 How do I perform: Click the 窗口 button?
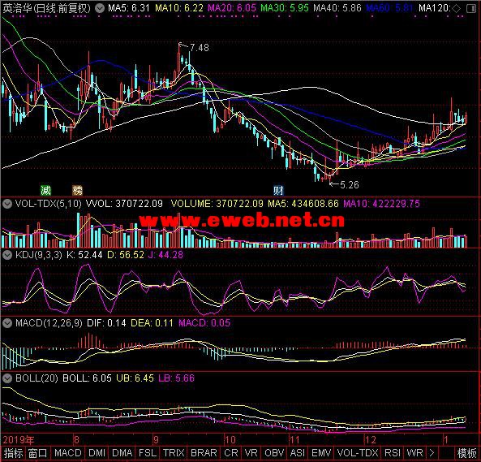coord(38,453)
